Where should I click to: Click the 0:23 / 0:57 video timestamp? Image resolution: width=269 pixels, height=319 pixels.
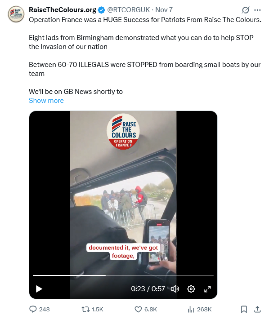pyautogui.click(x=148, y=289)
